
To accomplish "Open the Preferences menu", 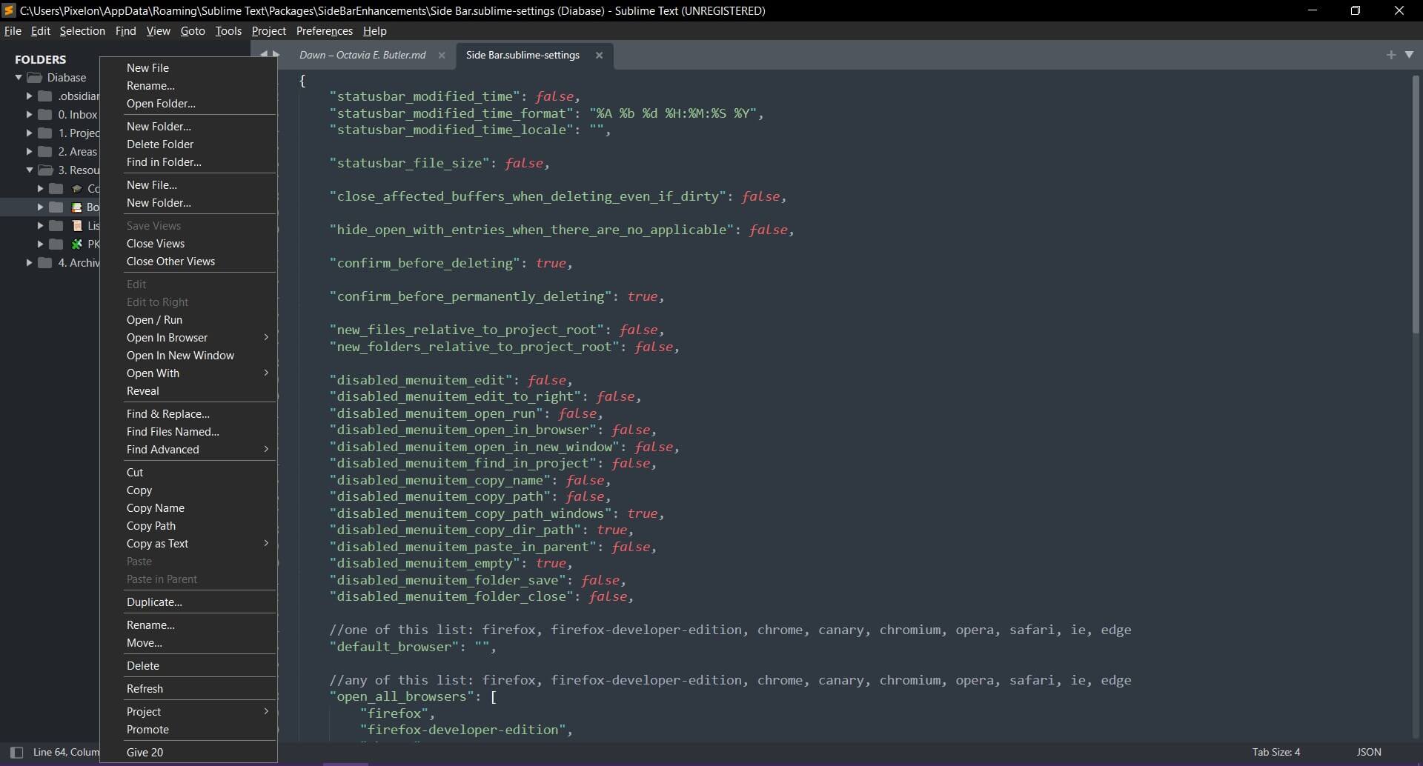I will (x=324, y=30).
